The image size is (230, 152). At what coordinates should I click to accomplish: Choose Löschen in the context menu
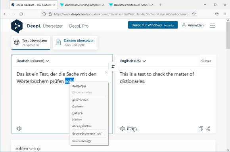[x=89, y=120]
